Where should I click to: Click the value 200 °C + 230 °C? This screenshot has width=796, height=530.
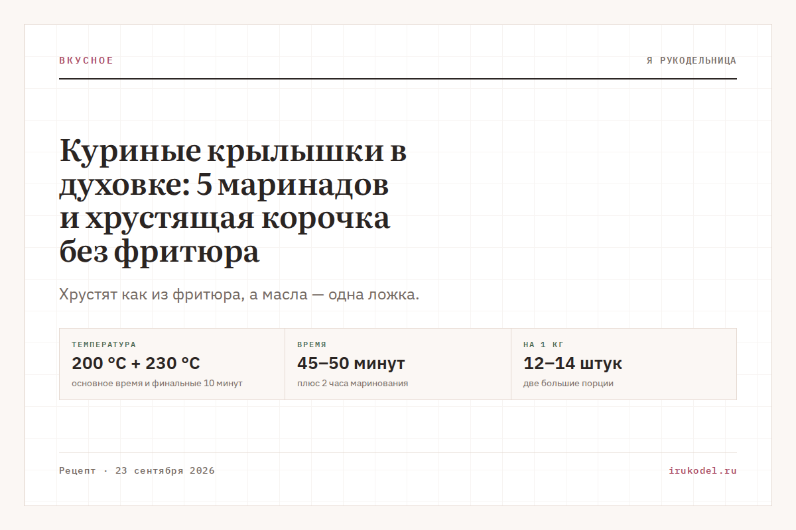tap(136, 364)
